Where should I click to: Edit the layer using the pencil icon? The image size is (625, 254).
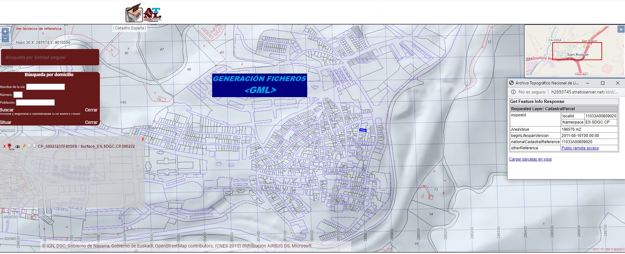tap(24, 146)
